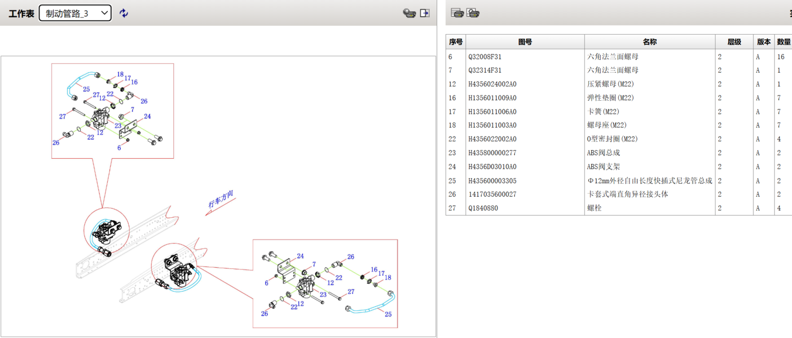The image size is (792, 338).
Task: Click the 层级 column header
Action: 734,42
